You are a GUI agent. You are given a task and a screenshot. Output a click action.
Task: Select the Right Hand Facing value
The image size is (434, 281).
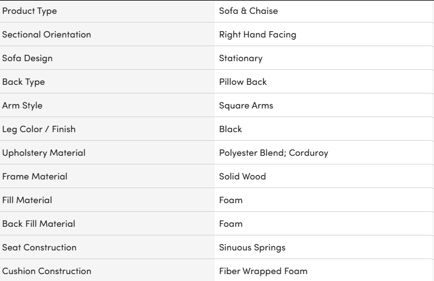point(257,35)
